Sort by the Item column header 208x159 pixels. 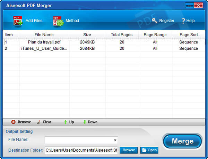[9, 35]
